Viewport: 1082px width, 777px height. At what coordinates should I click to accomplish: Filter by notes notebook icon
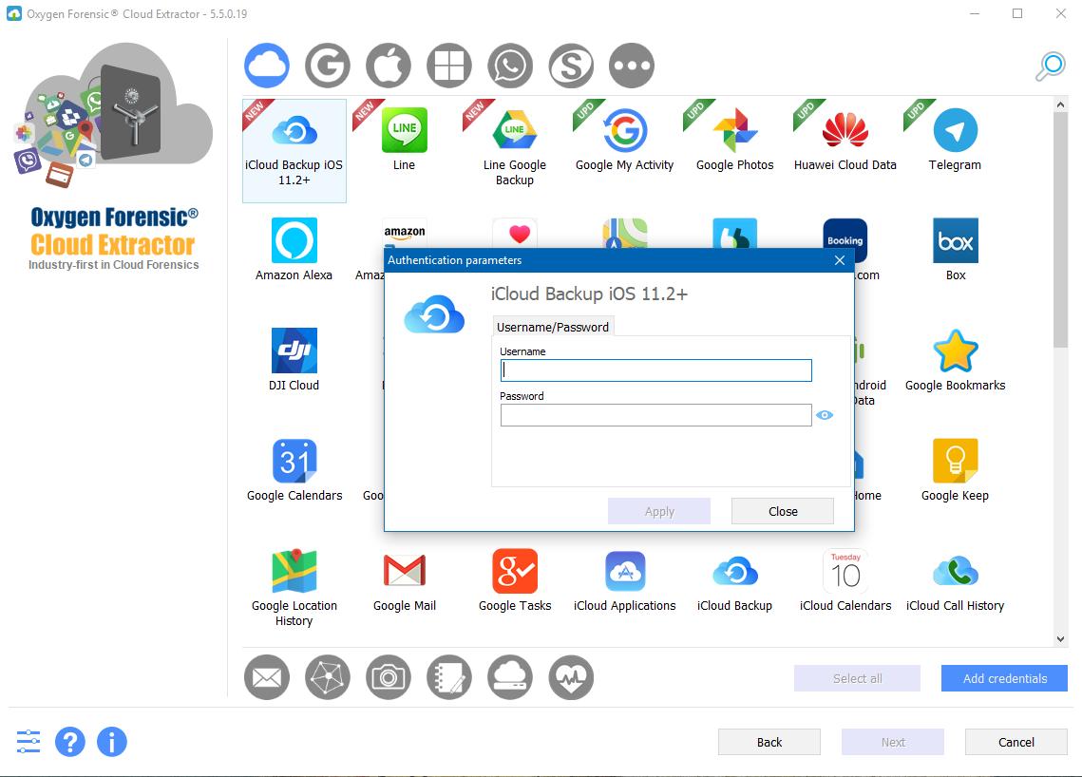click(448, 677)
